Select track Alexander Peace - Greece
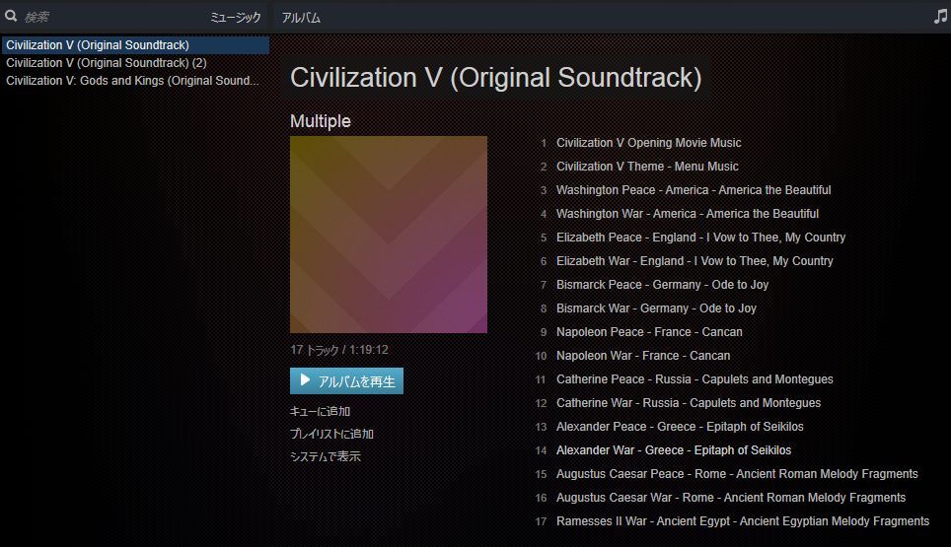 pos(680,427)
